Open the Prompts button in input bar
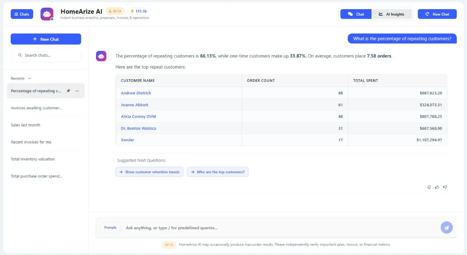Screen dimensions: 467x255 pos(110,228)
